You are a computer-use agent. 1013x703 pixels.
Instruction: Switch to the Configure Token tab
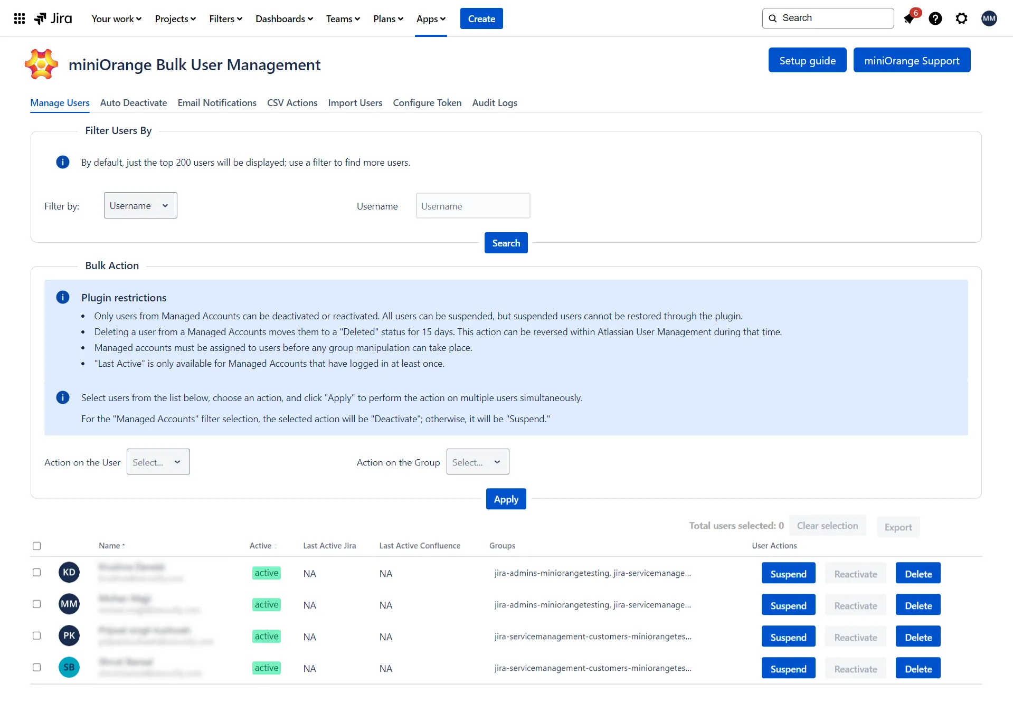pyautogui.click(x=427, y=103)
